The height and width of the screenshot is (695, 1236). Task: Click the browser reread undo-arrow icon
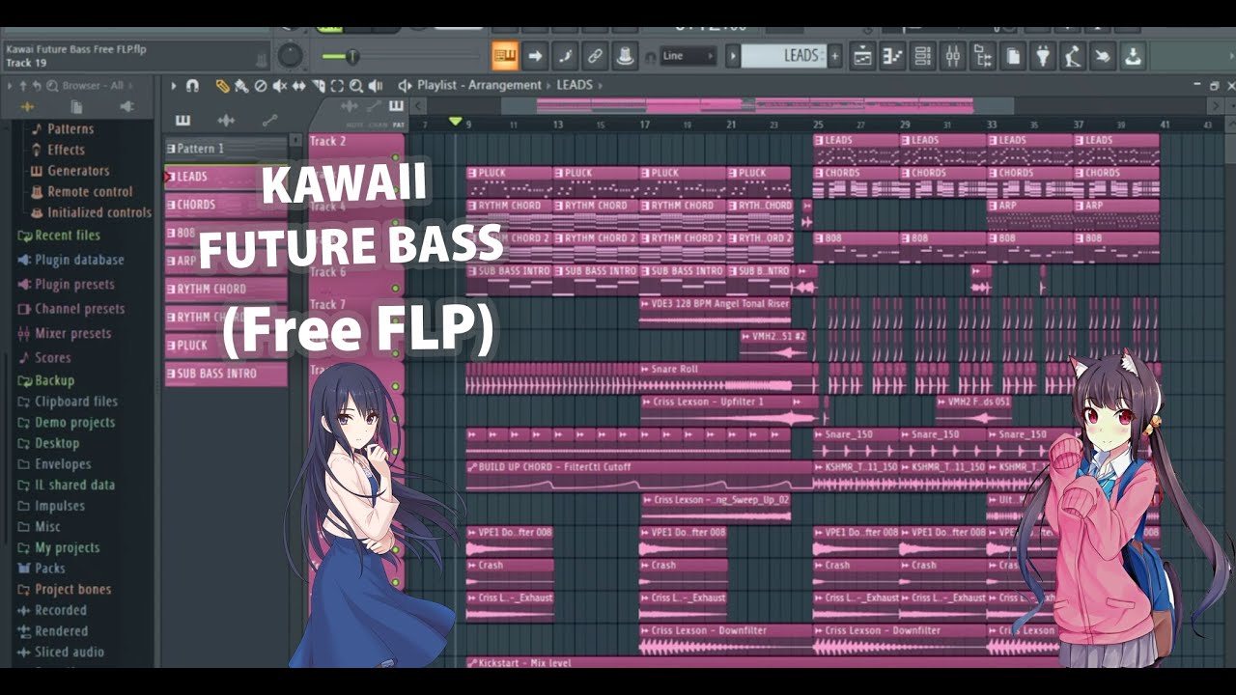pos(37,86)
